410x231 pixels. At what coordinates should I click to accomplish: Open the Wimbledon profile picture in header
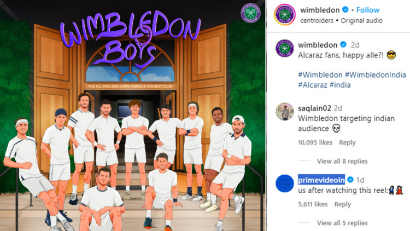pos(285,14)
